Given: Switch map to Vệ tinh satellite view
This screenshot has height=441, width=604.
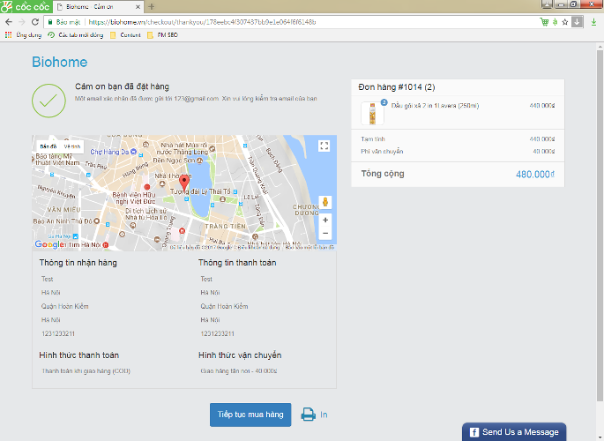Looking at the screenshot, I should [71, 146].
